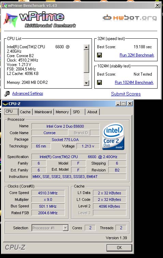Click Clock: 4510.2 MHz line in CPU List
The image size is (163, 258).
click(23, 60)
